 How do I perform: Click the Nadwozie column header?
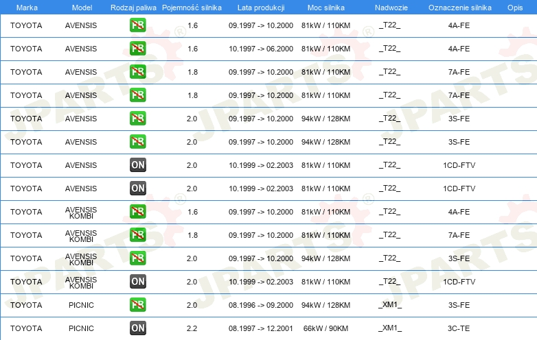coord(391,8)
